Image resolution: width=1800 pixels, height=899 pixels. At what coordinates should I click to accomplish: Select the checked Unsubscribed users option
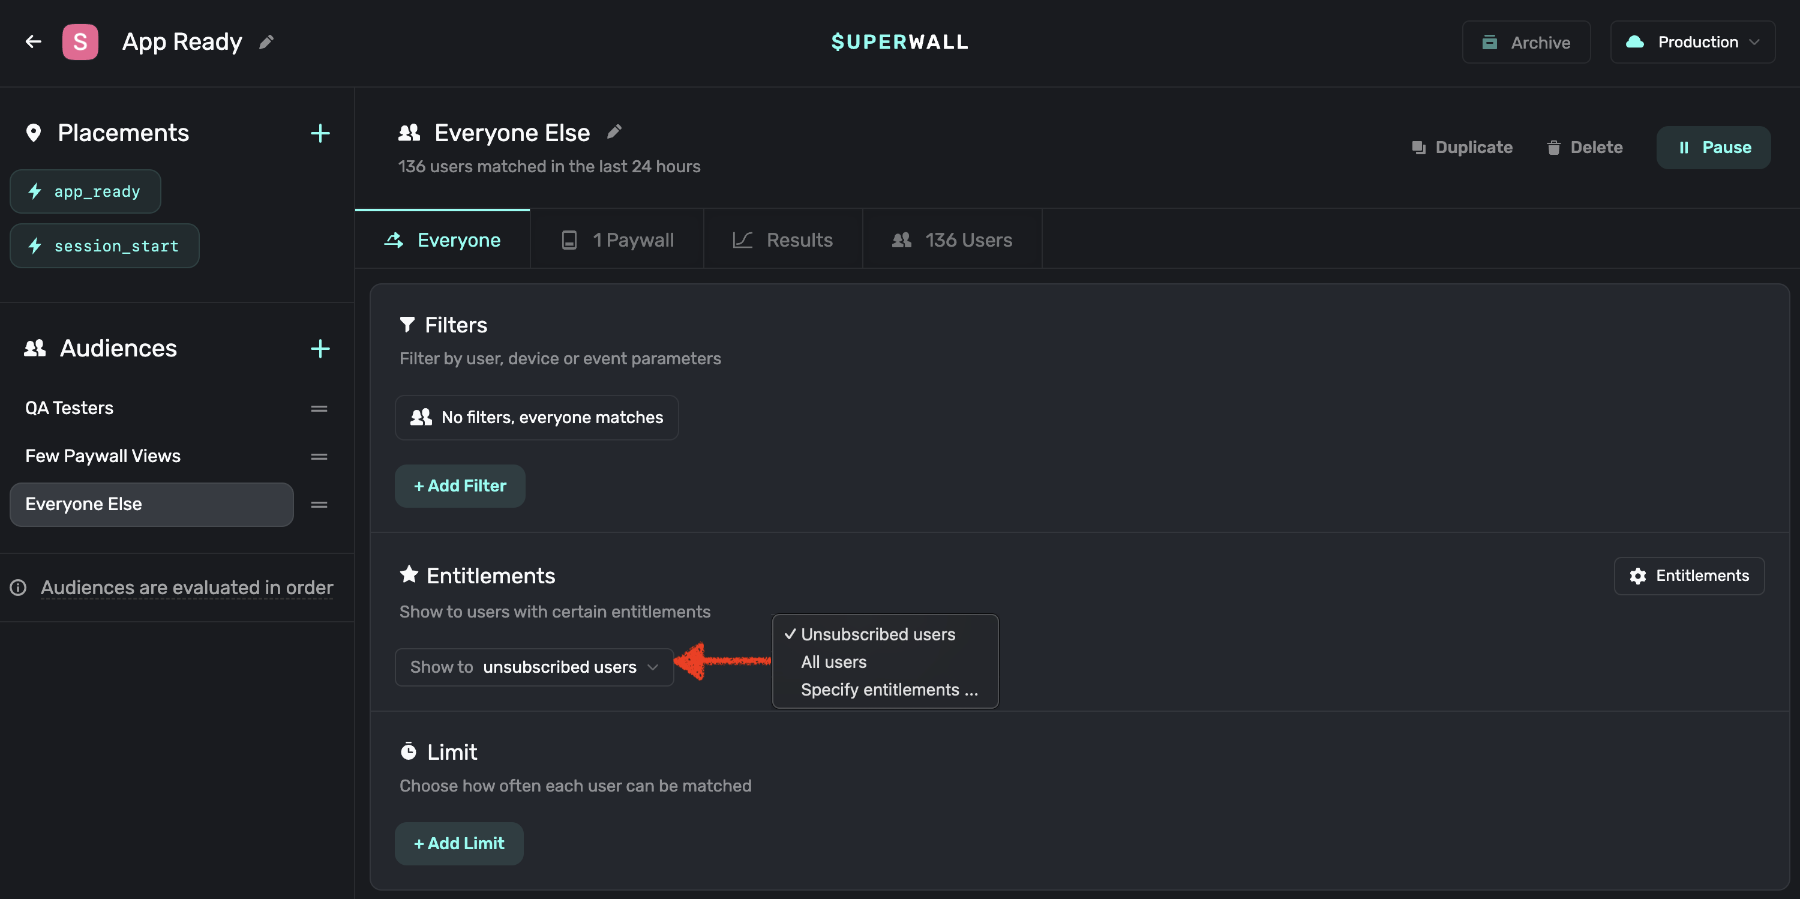pyautogui.click(x=877, y=634)
